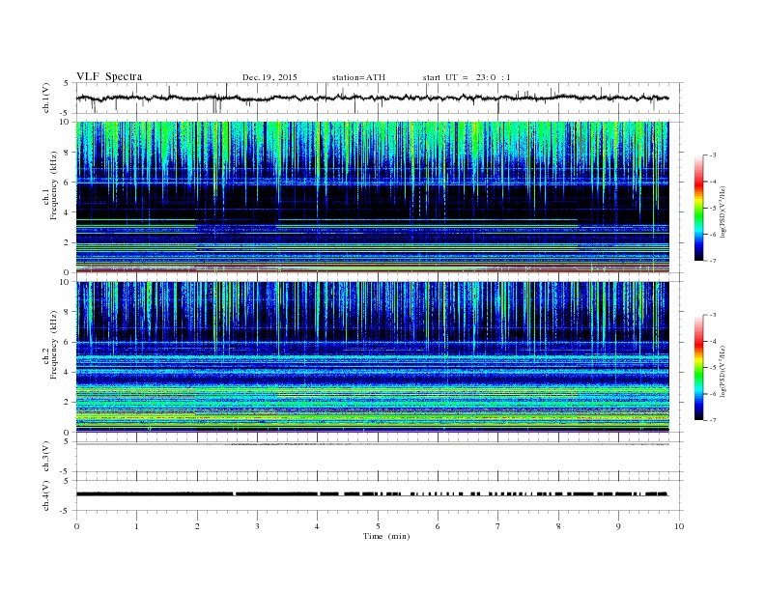Click the "-7" label on ch.2 color bar
The height and width of the screenshot is (591, 765).
point(712,420)
